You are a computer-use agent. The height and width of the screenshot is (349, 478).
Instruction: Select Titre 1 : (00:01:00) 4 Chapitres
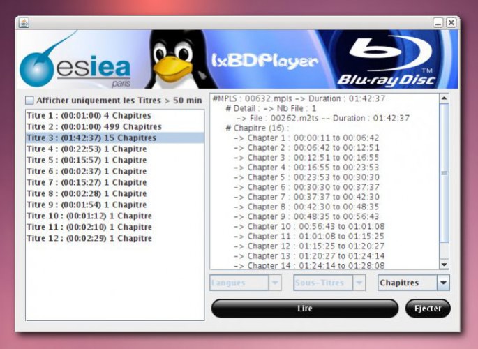tap(115, 116)
